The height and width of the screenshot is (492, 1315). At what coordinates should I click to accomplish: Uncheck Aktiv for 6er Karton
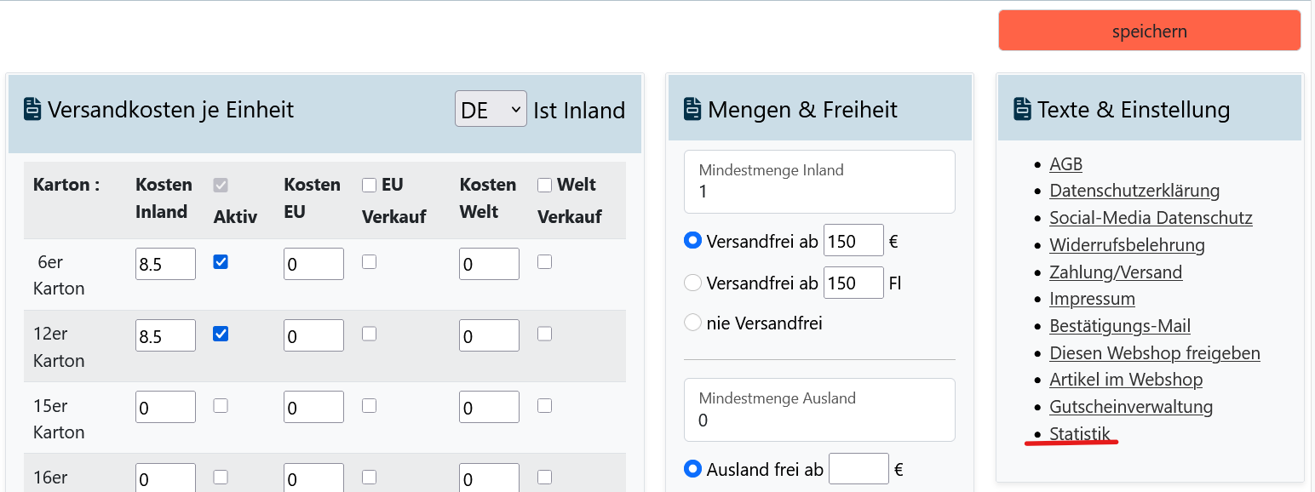click(x=221, y=262)
